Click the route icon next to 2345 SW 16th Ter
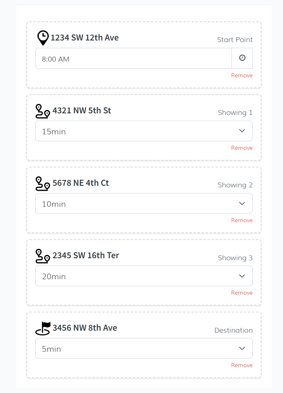 (43, 256)
